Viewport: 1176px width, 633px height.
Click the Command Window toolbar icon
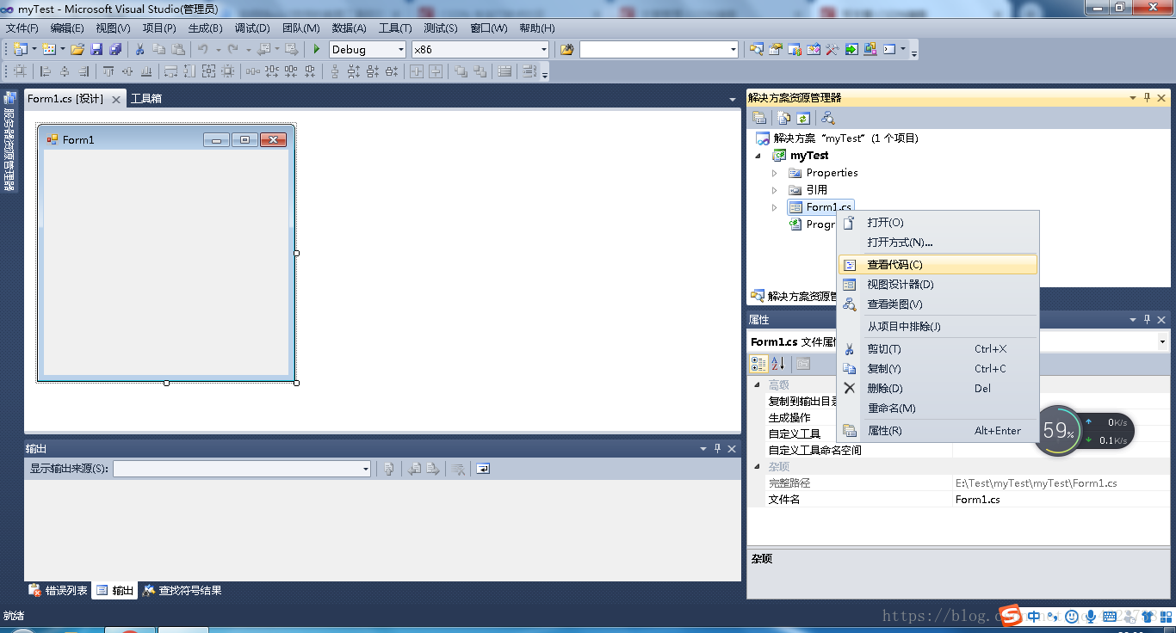pos(889,49)
